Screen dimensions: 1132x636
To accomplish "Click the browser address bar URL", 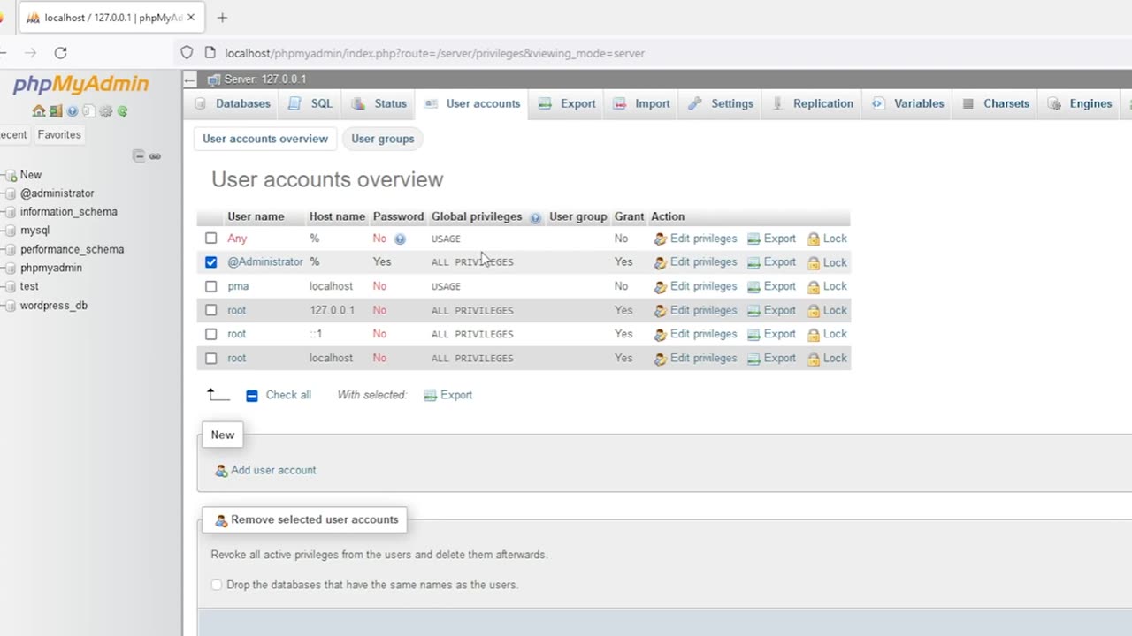I will pos(434,53).
